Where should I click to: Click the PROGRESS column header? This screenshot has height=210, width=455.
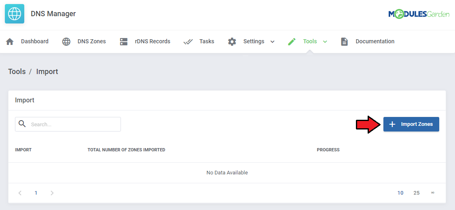click(x=328, y=150)
